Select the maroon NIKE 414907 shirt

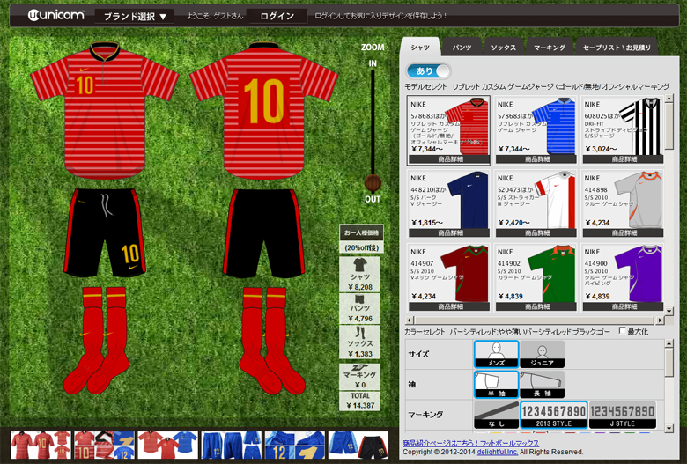coord(448,277)
